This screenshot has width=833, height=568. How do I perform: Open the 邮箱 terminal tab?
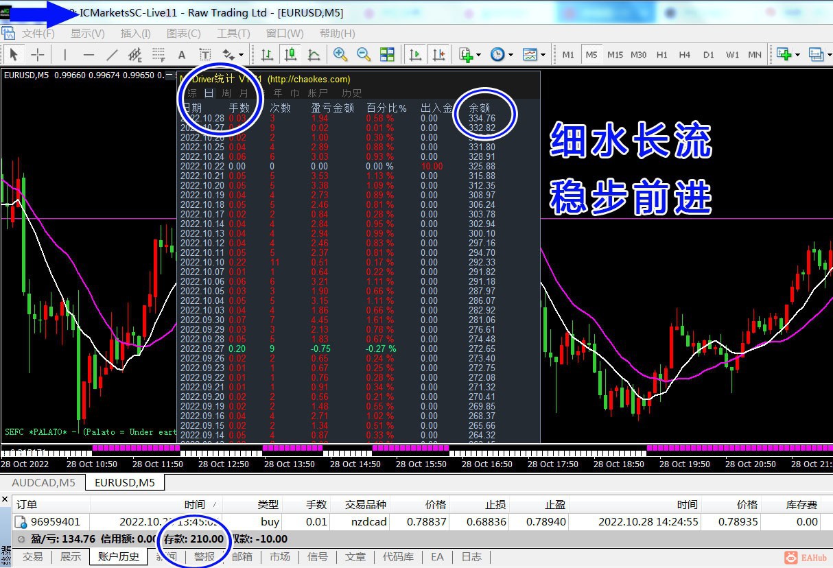[x=242, y=557]
